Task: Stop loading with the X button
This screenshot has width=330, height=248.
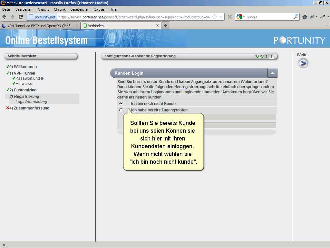Action: (x=229, y=17)
